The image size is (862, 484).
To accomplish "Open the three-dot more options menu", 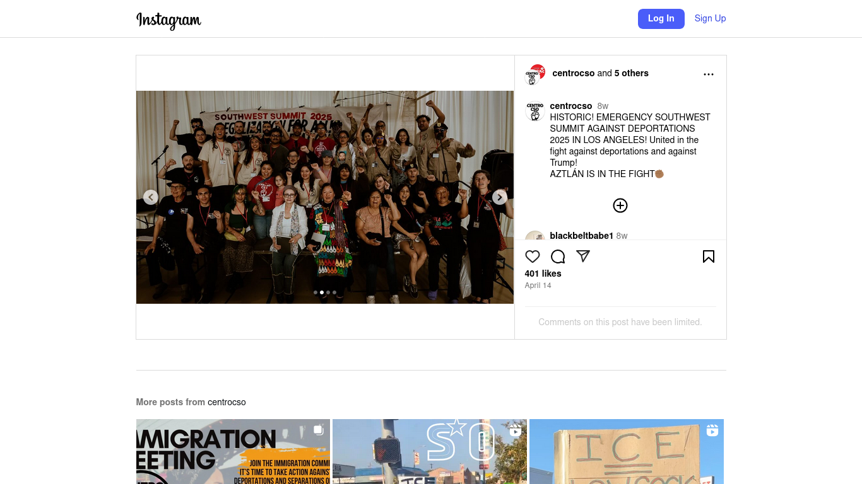I will pos(709,74).
